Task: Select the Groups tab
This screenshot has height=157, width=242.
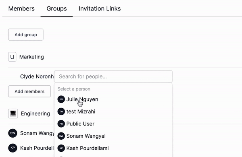Action: coord(56,8)
